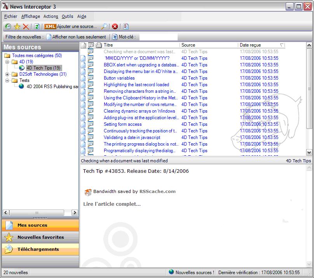Toggle the Afficher non lues seulement filter
Screen dimensions: 314x278
[76, 37]
